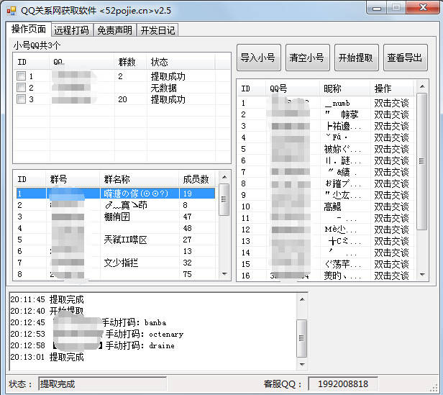Check the checkbox for account ID 2
The width and height of the screenshot is (443, 395).
click(21, 87)
